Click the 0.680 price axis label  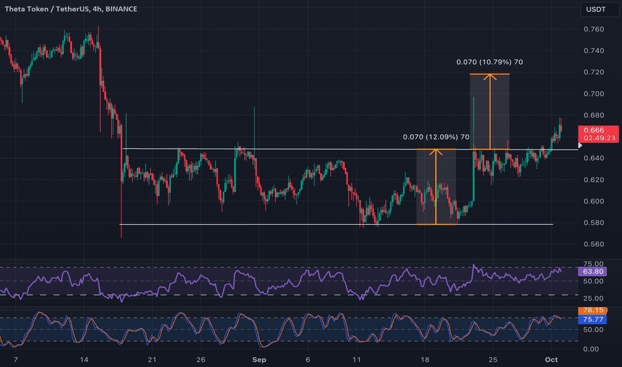[593, 115]
